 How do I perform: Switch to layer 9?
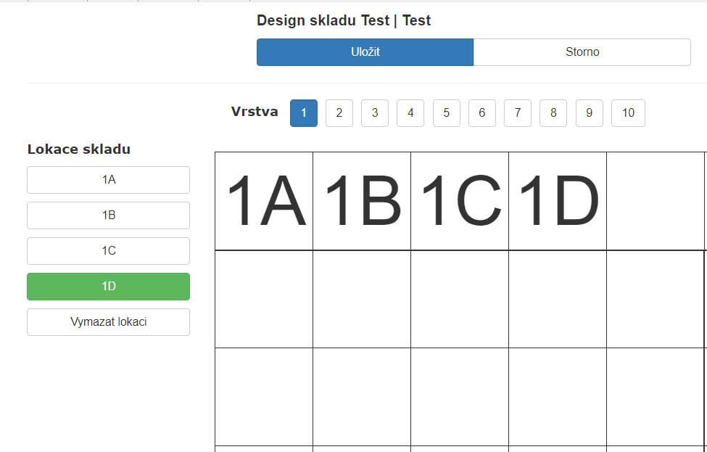click(590, 113)
